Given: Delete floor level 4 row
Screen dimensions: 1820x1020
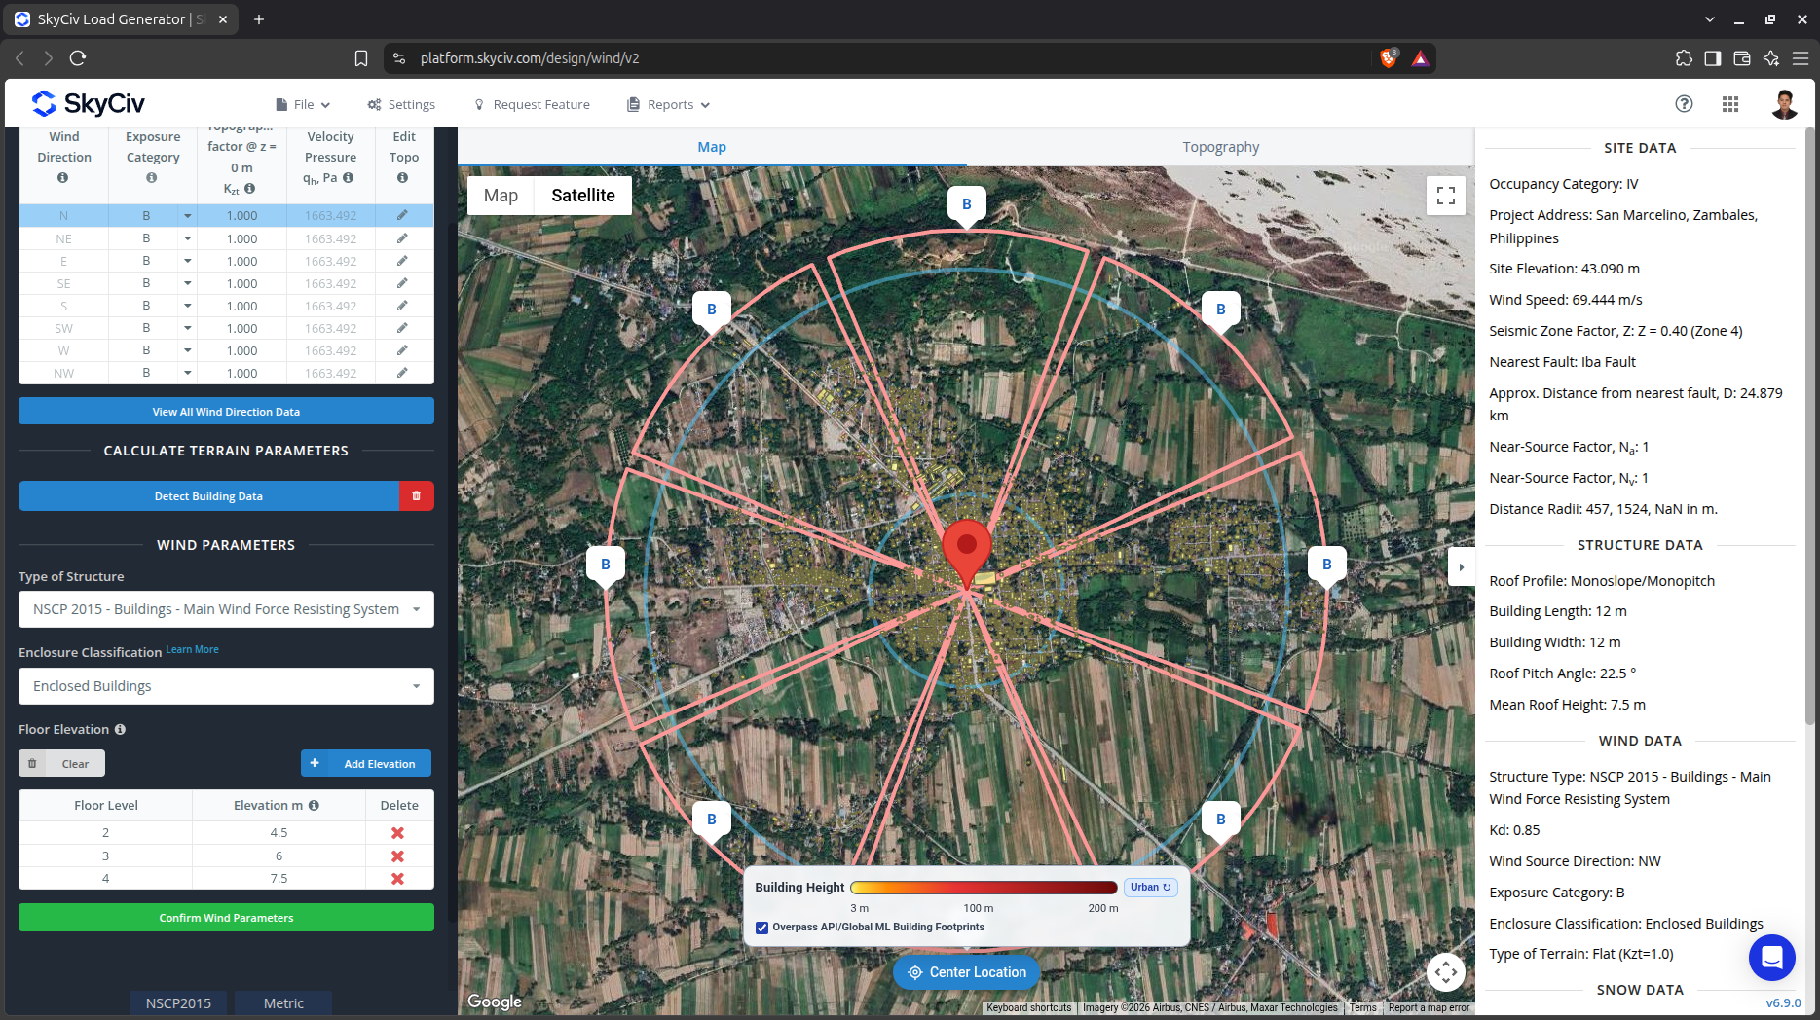Looking at the screenshot, I should [x=397, y=879].
